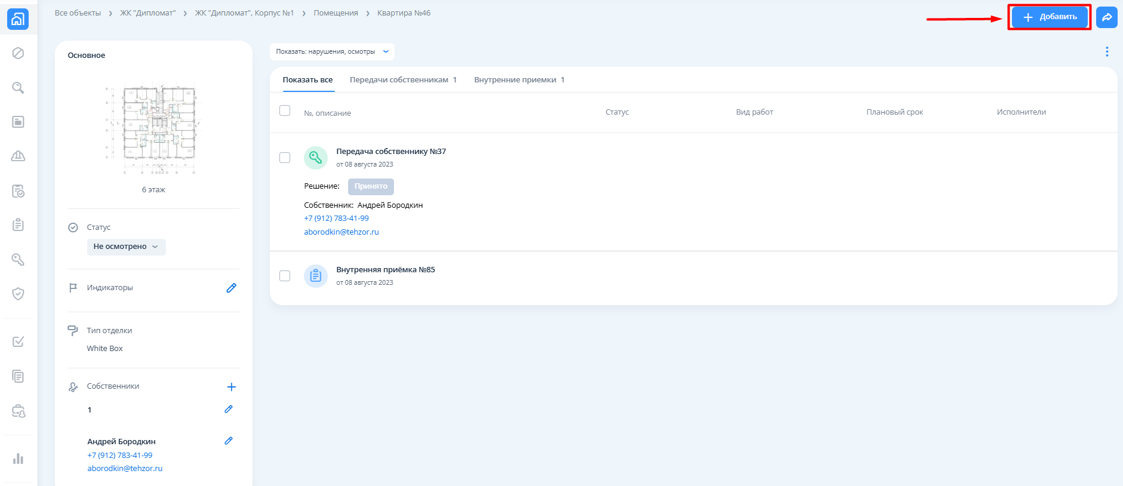Open the three-dot options menu
This screenshot has width=1123, height=486.
[x=1106, y=52]
